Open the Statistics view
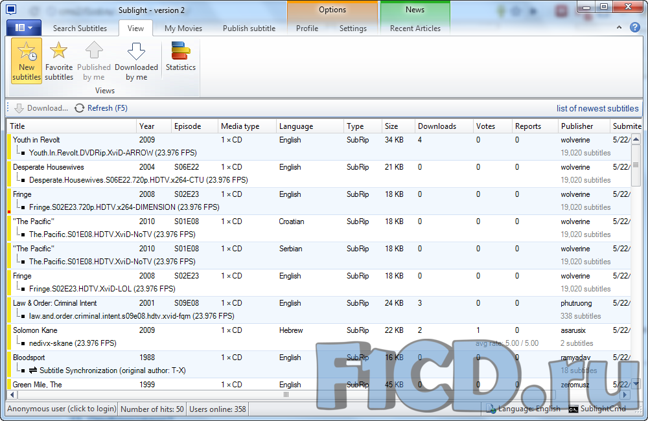 click(181, 56)
